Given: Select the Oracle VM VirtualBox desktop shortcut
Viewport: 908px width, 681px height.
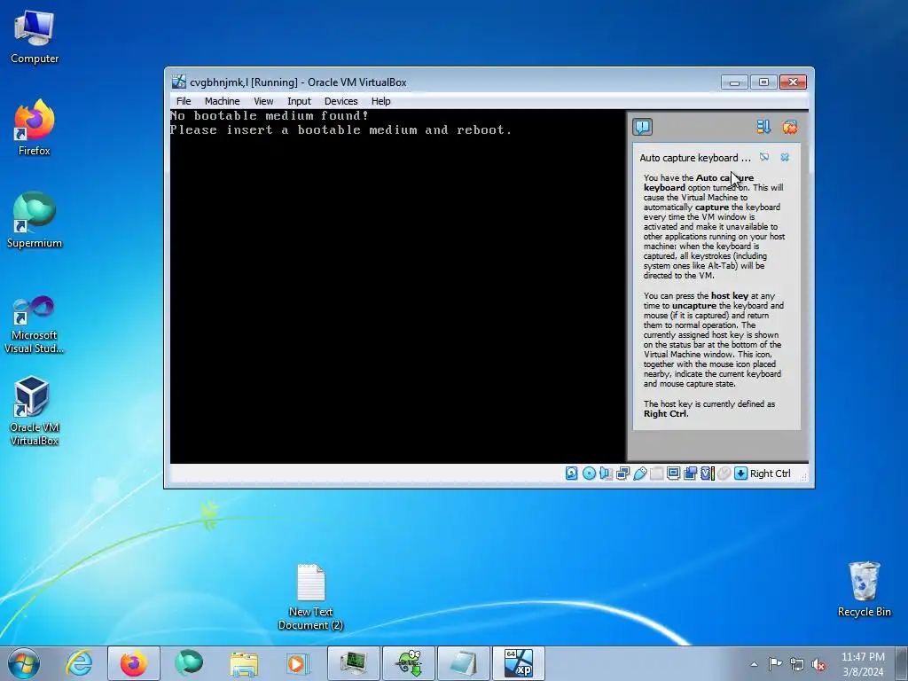Looking at the screenshot, I should 35,411.
